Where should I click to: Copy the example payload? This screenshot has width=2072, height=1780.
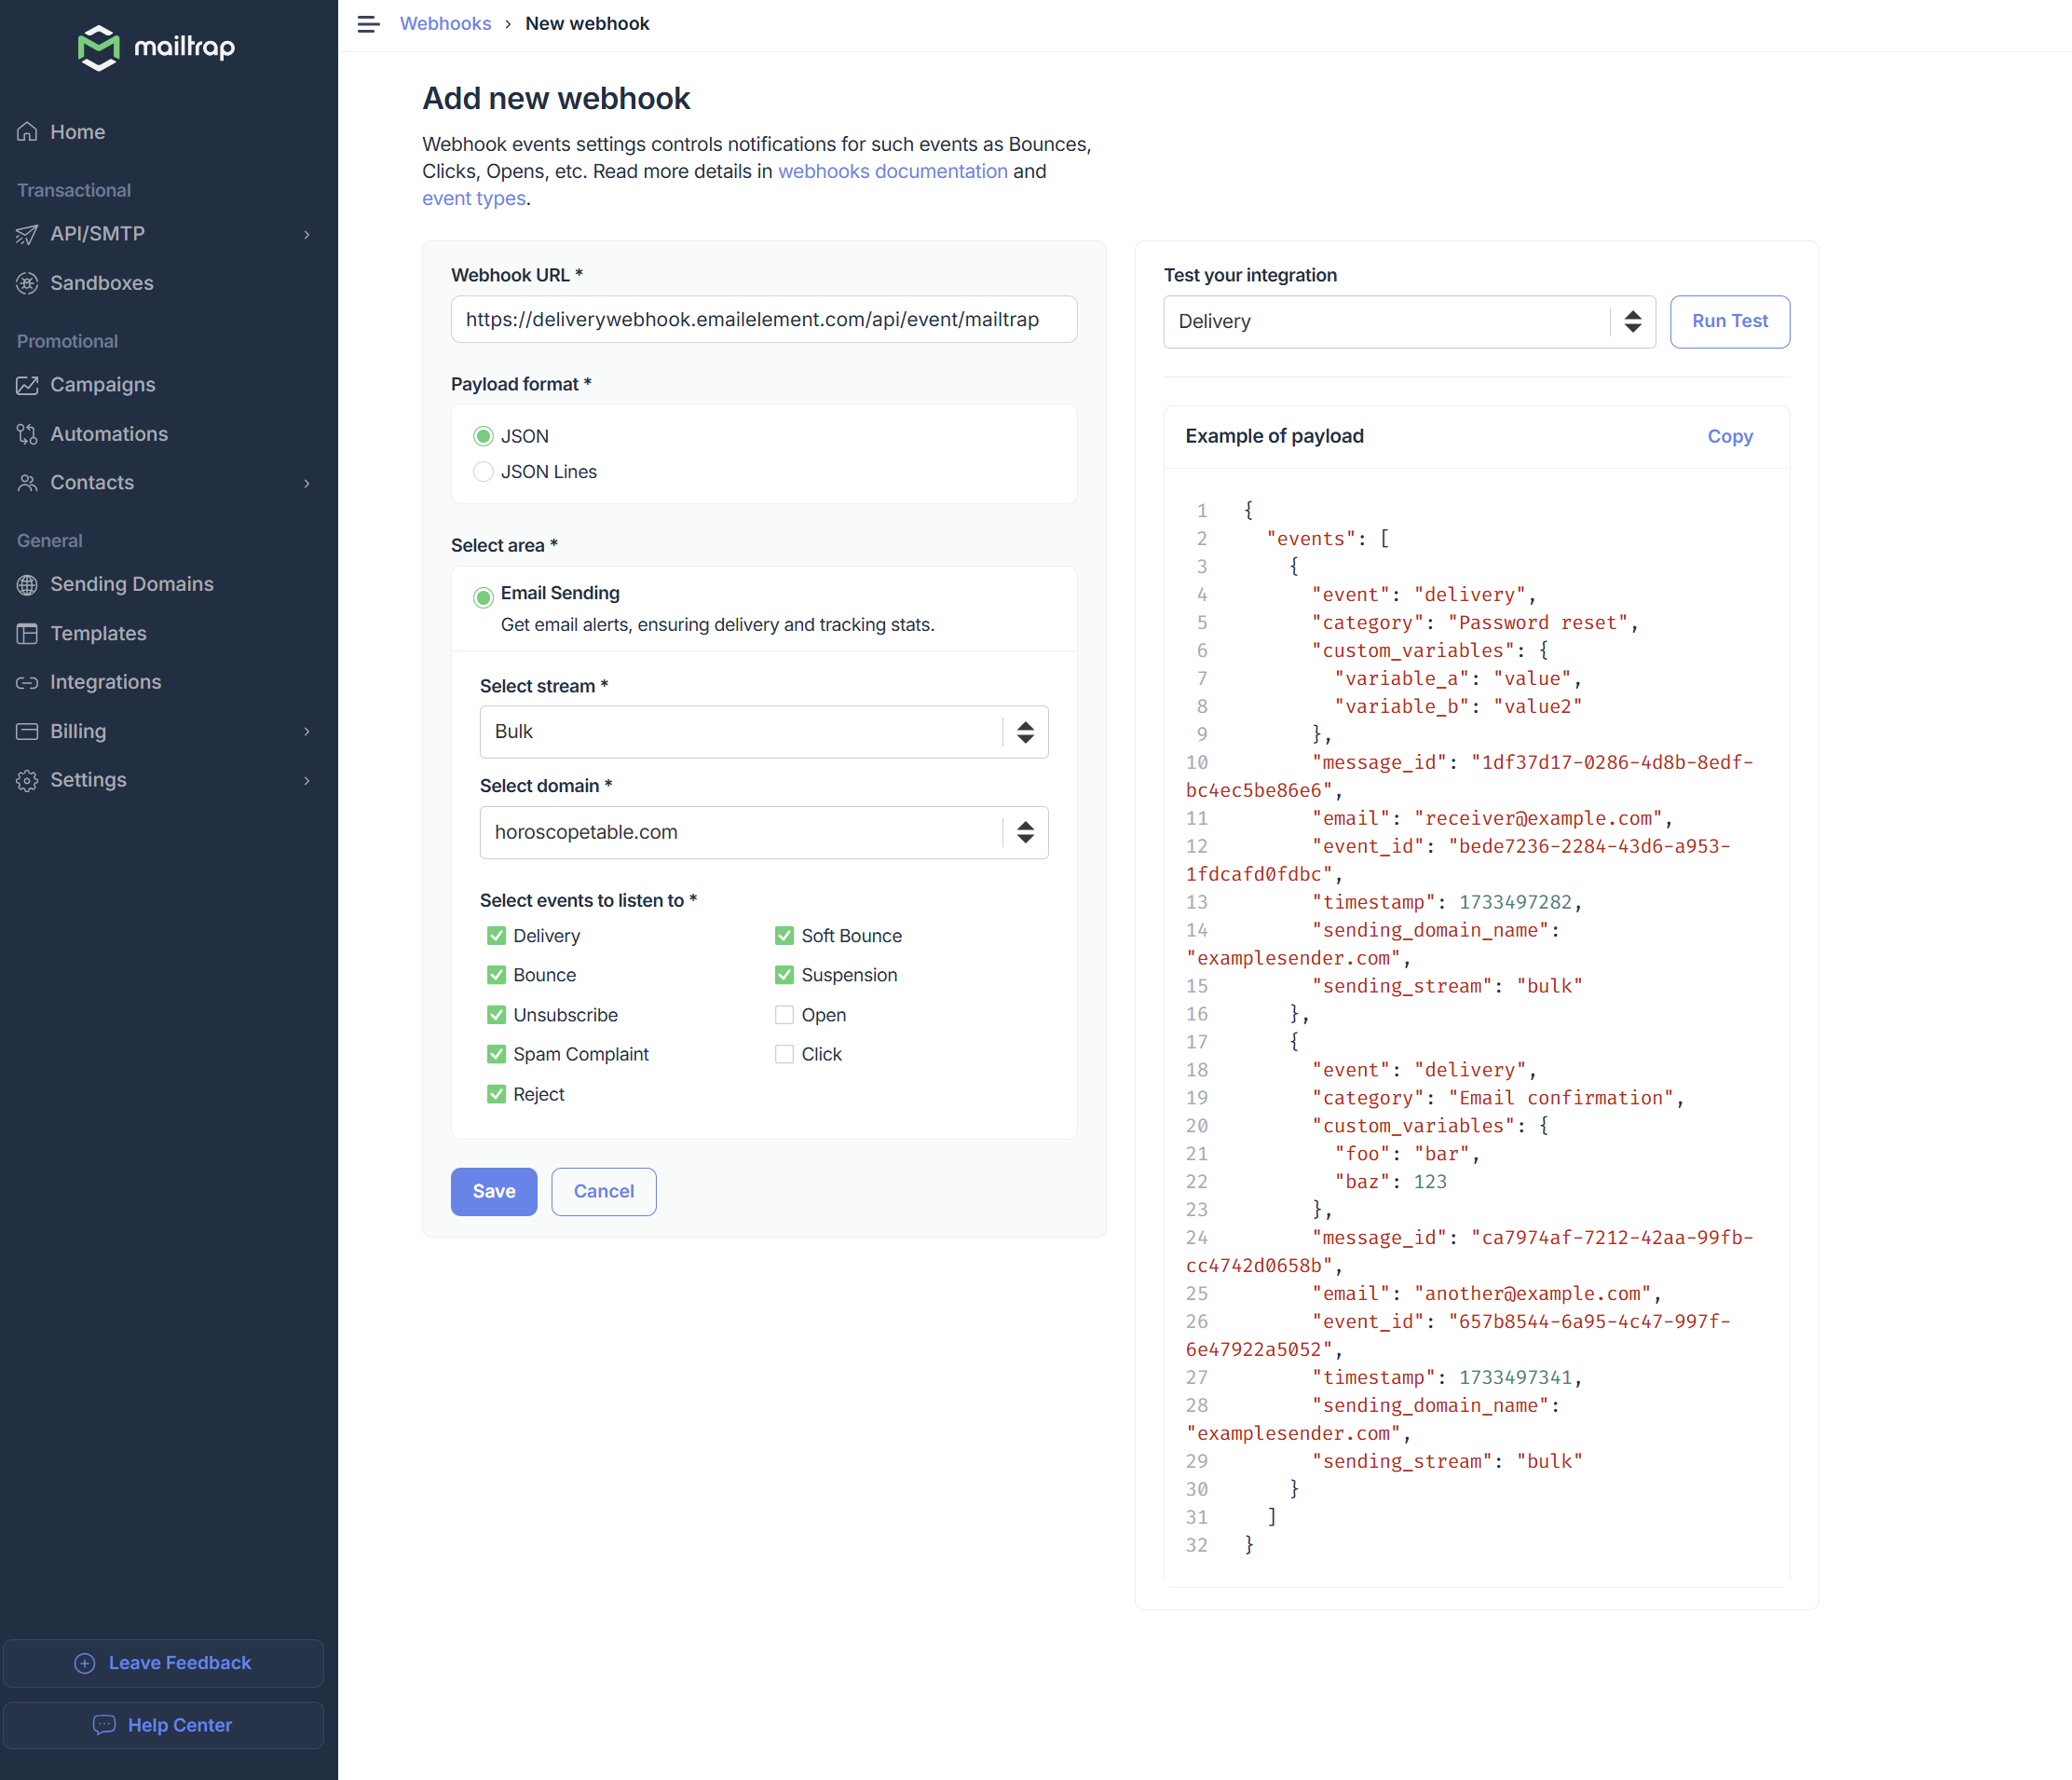[1729, 436]
